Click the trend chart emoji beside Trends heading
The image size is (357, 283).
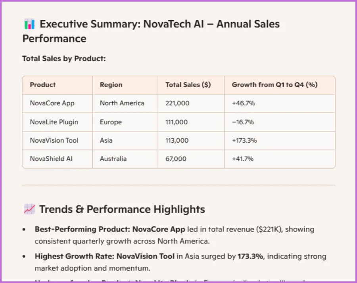(x=29, y=209)
